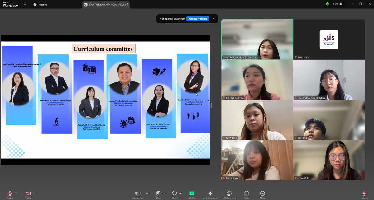Open the Chat panel
Viewport: 374px width, 200px height.
tap(158, 195)
